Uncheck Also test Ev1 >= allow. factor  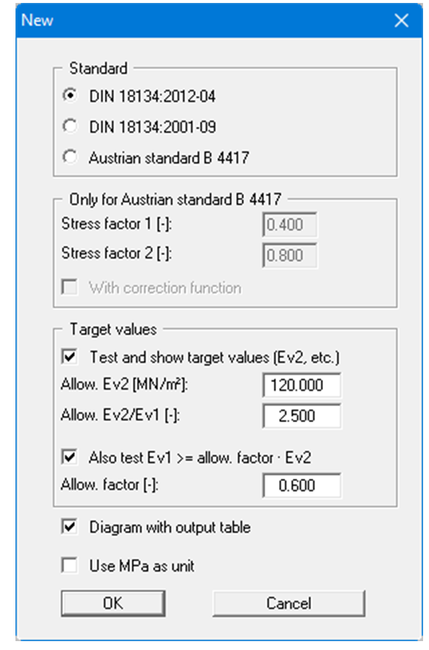[x=70, y=457]
